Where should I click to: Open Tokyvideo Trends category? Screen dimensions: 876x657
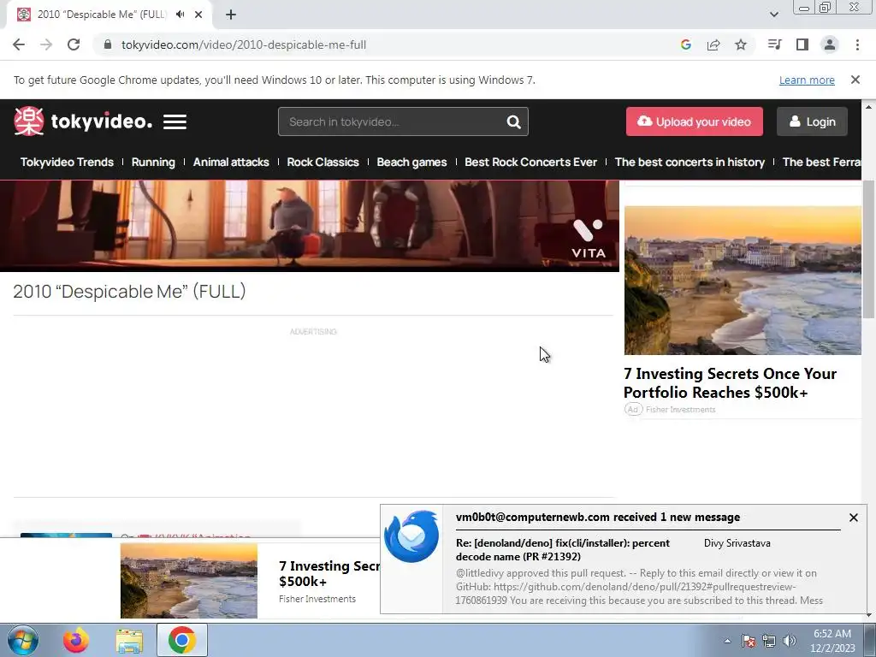click(67, 162)
